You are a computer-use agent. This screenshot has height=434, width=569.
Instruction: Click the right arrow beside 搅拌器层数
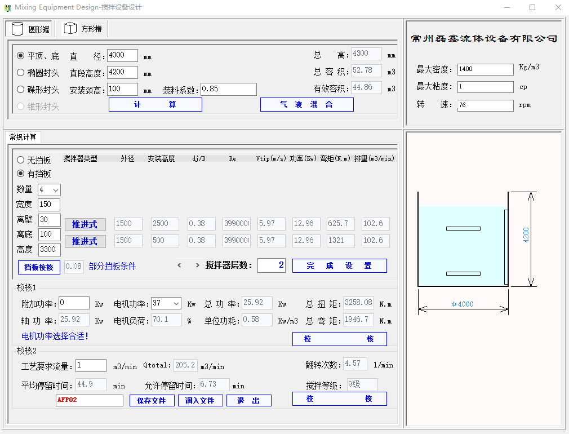click(197, 265)
